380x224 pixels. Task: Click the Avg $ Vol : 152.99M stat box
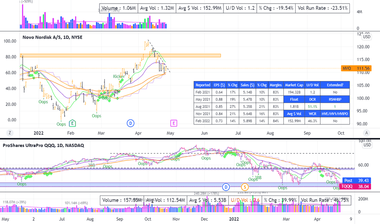pyautogui.click(x=200, y=8)
